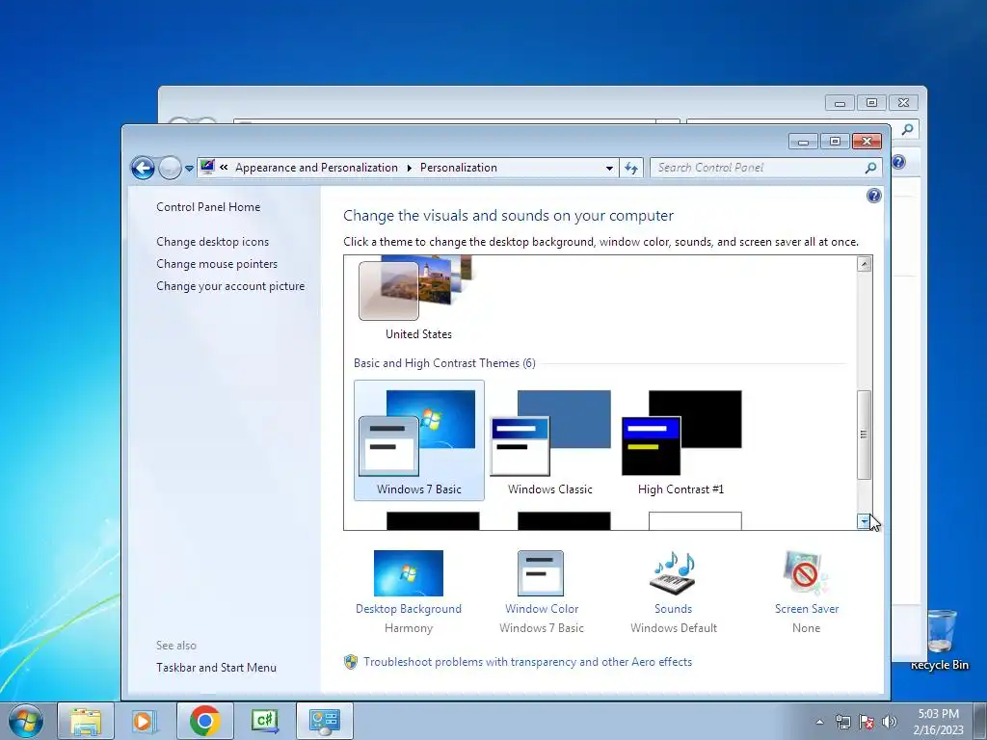This screenshot has height=740, width=987.
Task: Expand arrow after Appearance and Personalization
Action: coord(409,168)
